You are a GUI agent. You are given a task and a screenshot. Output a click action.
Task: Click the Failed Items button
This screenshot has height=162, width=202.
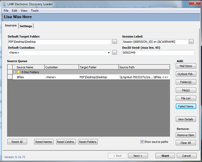186,106
